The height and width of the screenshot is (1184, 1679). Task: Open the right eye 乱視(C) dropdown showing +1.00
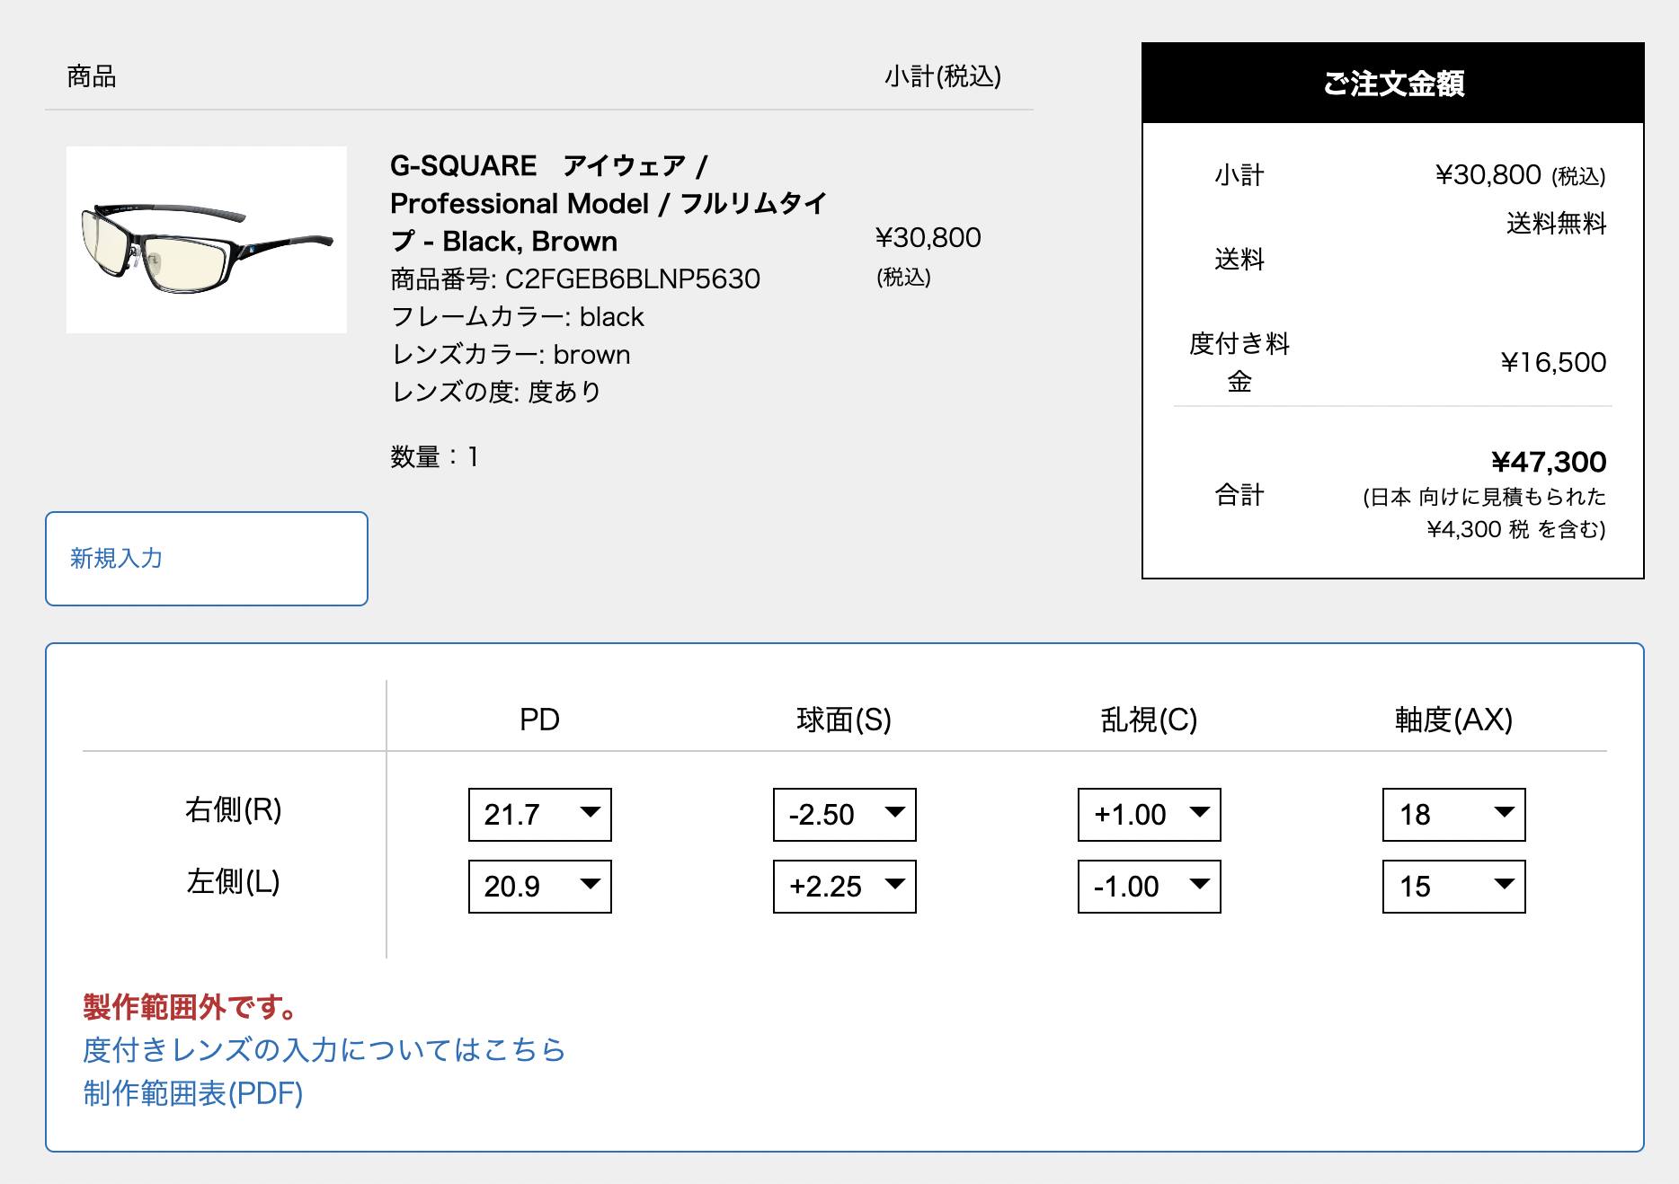click(1148, 814)
